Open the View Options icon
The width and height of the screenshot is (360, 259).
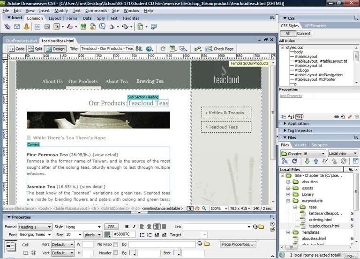[x=172, y=49]
